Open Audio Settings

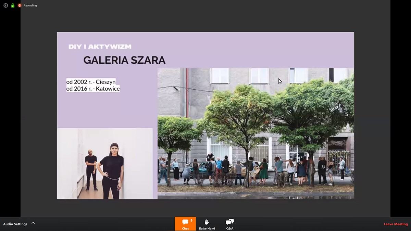pos(15,224)
